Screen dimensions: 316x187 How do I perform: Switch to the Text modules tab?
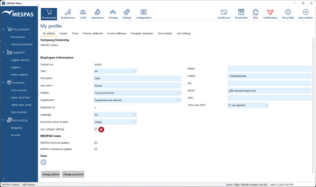165,33
